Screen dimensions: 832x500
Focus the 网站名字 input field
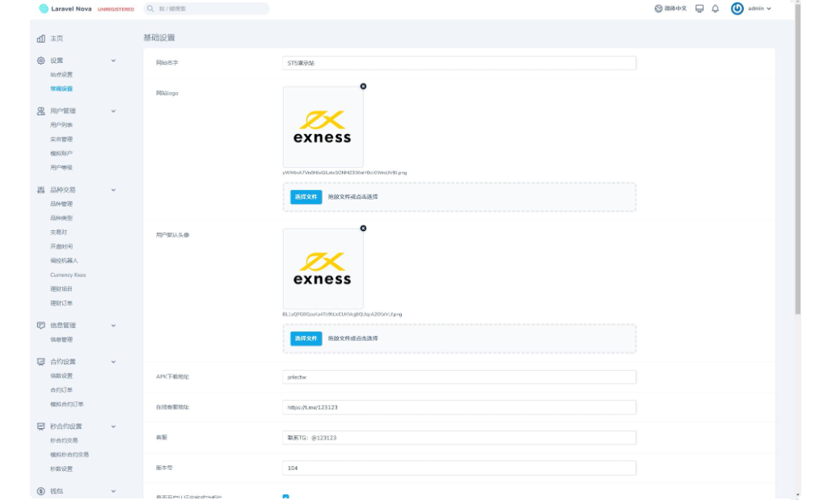coord(459,63)
